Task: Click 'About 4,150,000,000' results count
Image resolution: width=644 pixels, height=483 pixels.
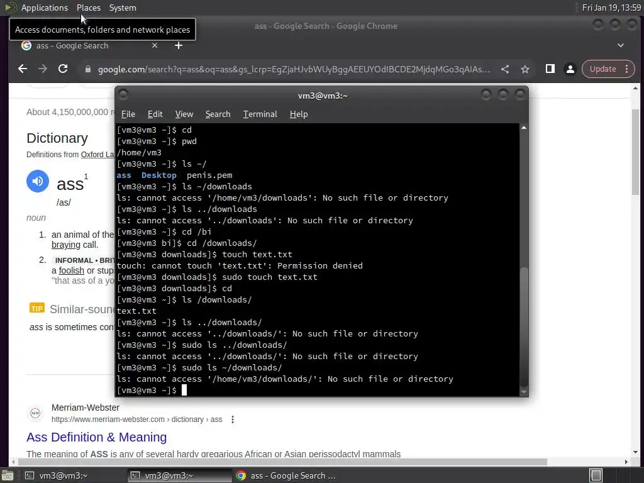Action: [x=70, y=112]
